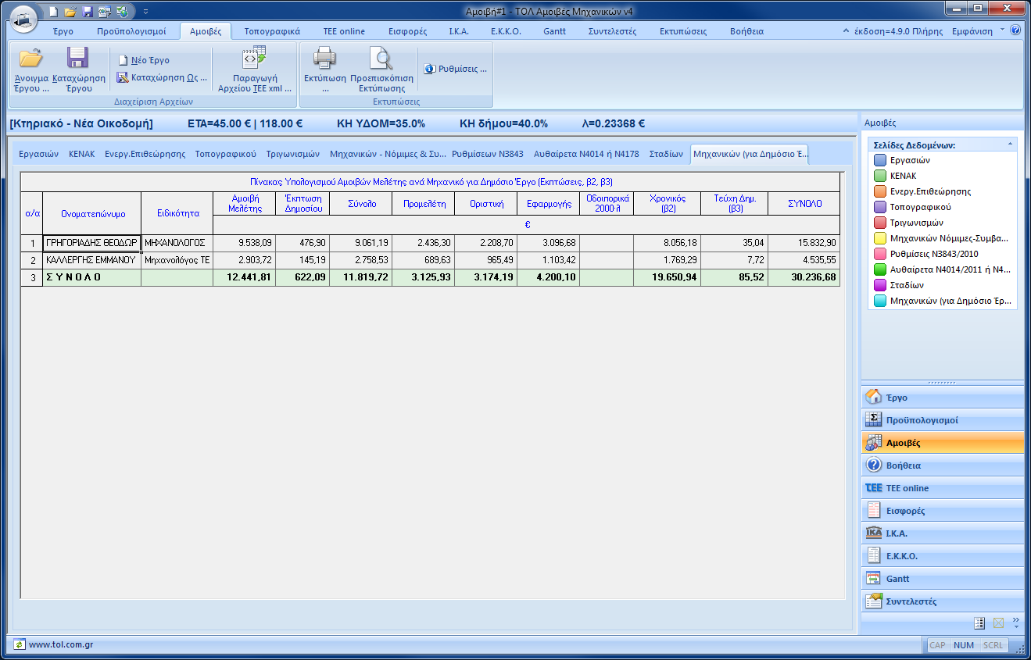Collapse the Σελίδες Δεδομένων list
The width and height of the screenshot is (1031, 660).
pyautogui.click(x=1009, y=144)
